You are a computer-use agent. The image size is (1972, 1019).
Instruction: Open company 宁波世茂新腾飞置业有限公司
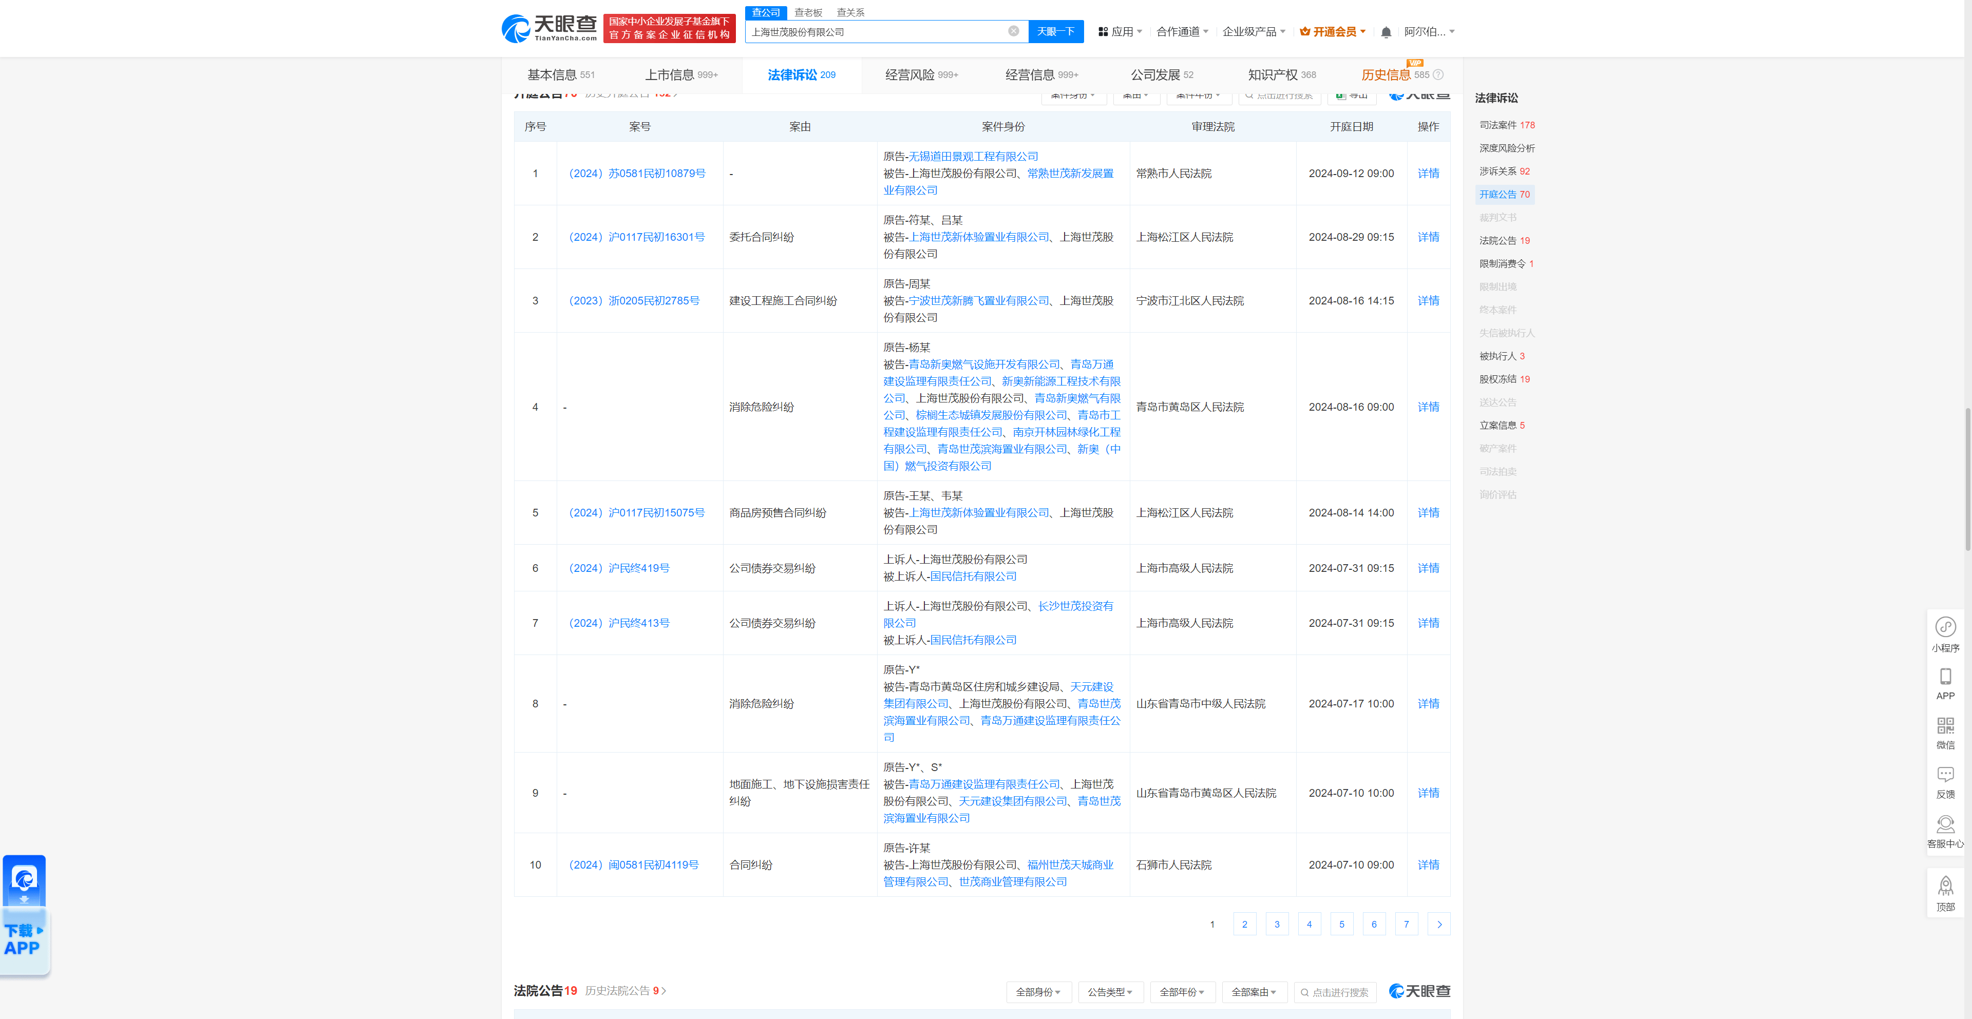coord(978,301)
